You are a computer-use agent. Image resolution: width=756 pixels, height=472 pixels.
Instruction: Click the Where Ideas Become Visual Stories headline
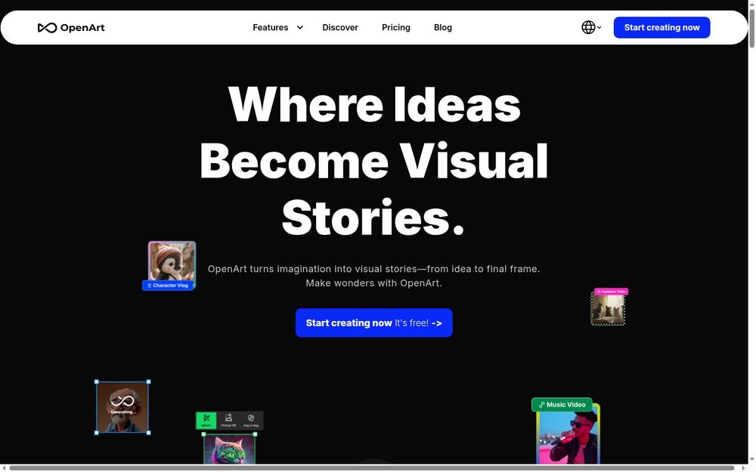tap(373, 160)
